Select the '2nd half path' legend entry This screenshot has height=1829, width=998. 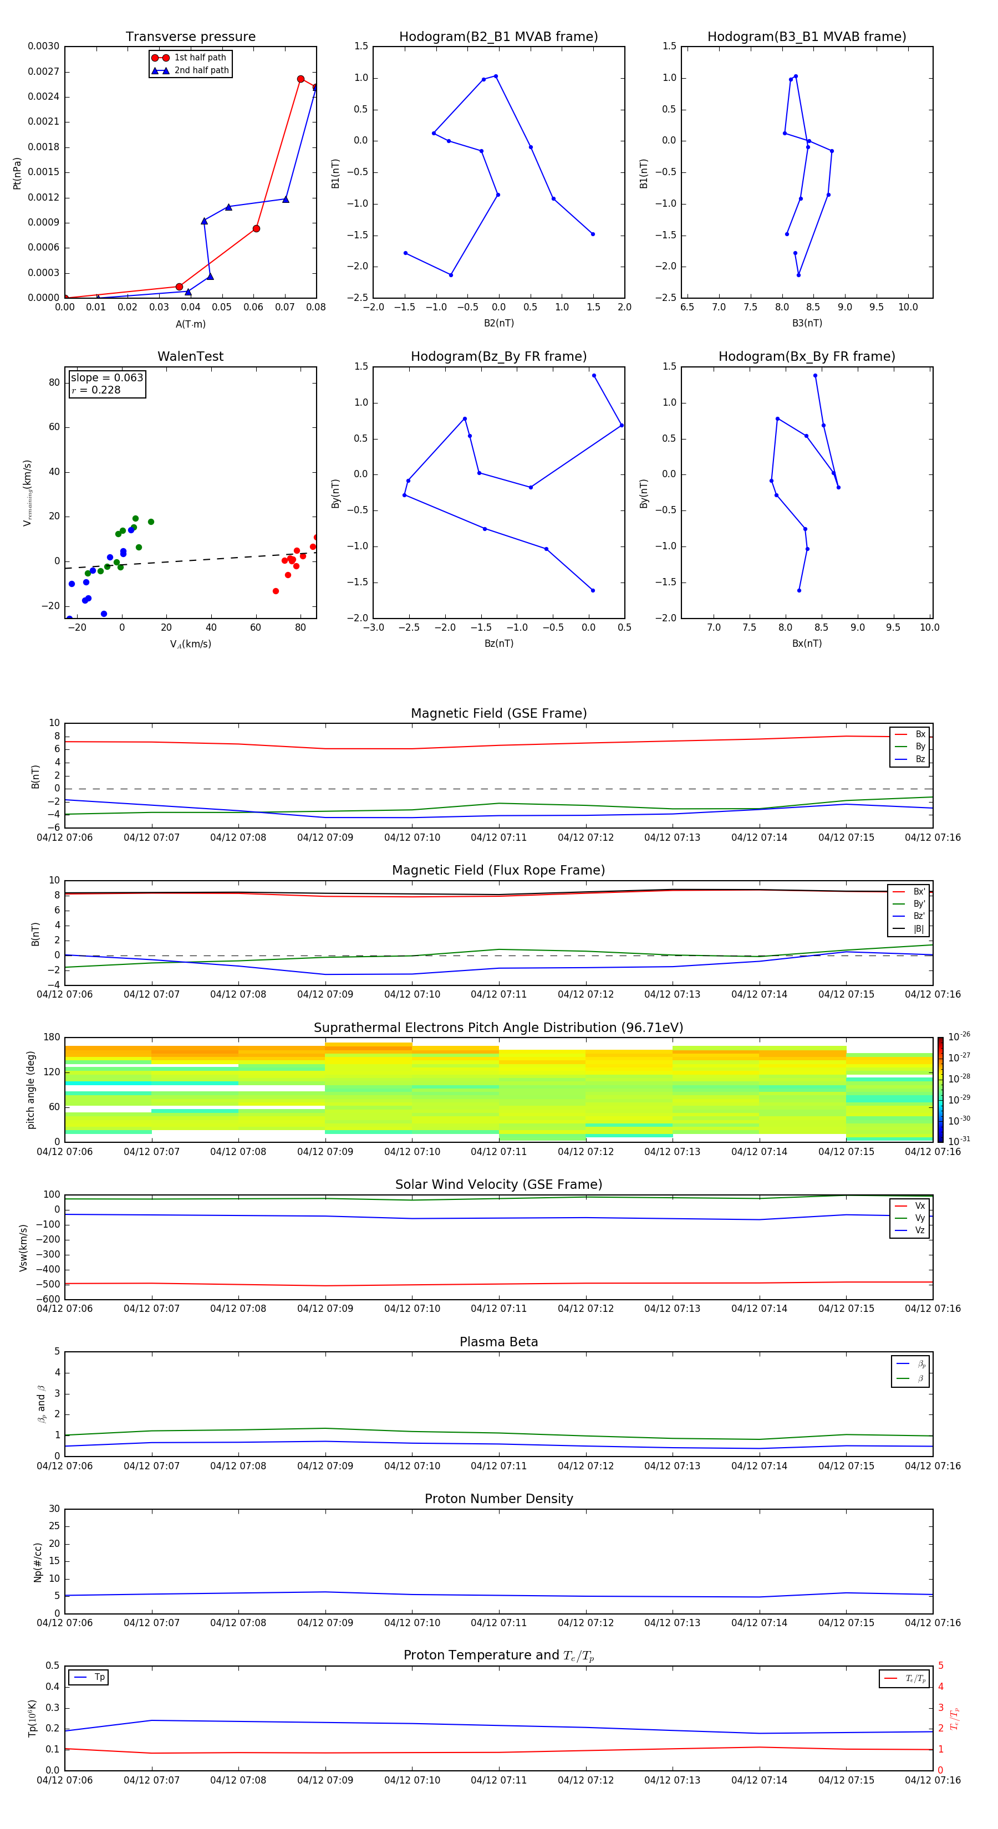(x=190, y=70)
